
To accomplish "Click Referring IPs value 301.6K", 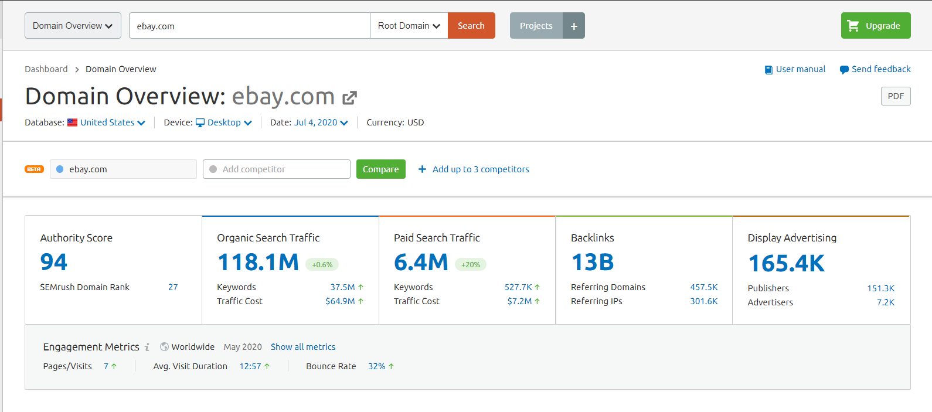I will (x=704, y=301).
